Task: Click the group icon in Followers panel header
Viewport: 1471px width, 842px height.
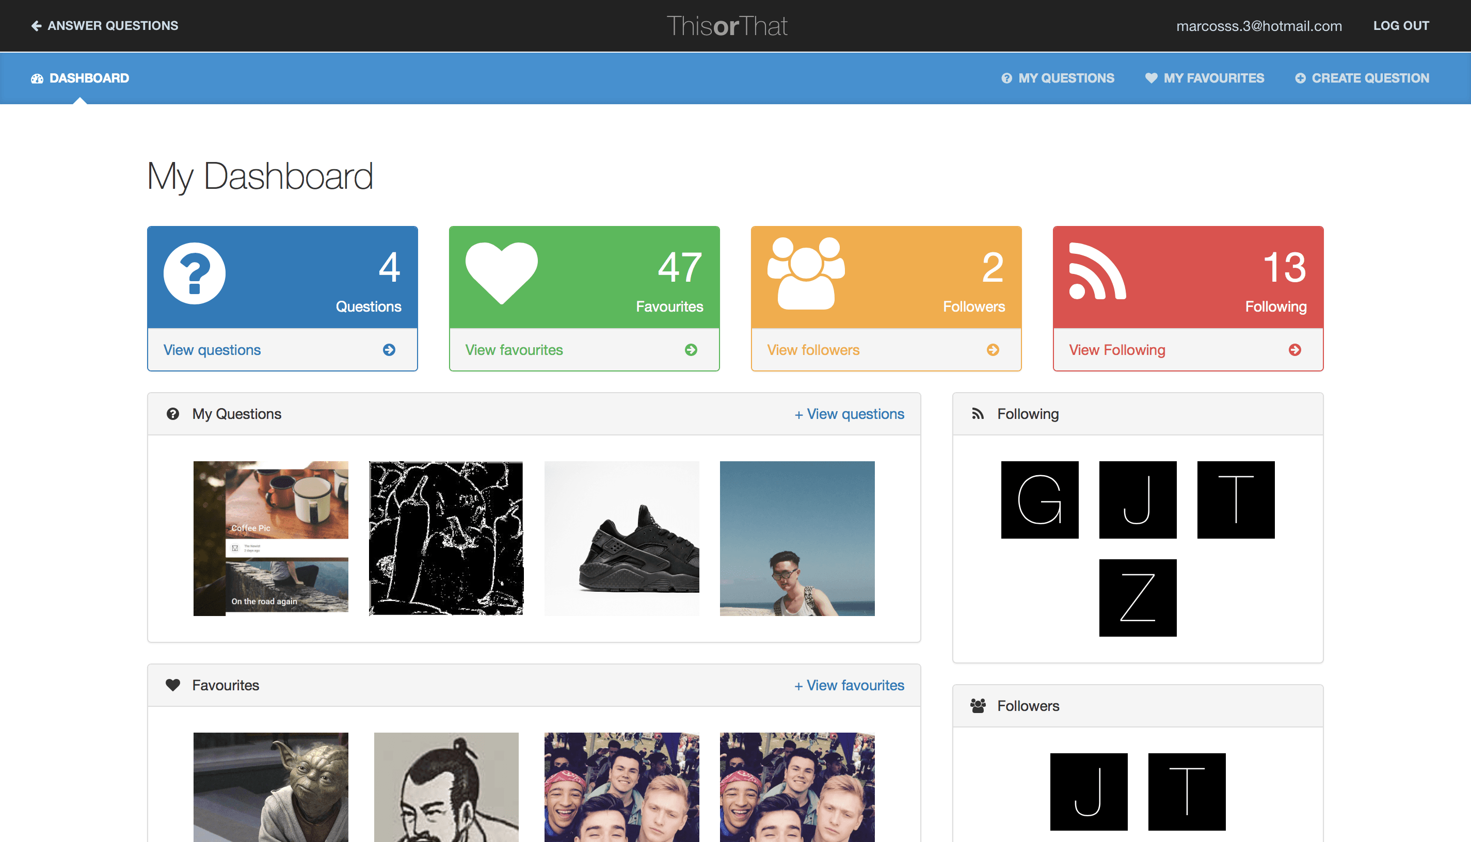Action: click(x=978, y=706)
